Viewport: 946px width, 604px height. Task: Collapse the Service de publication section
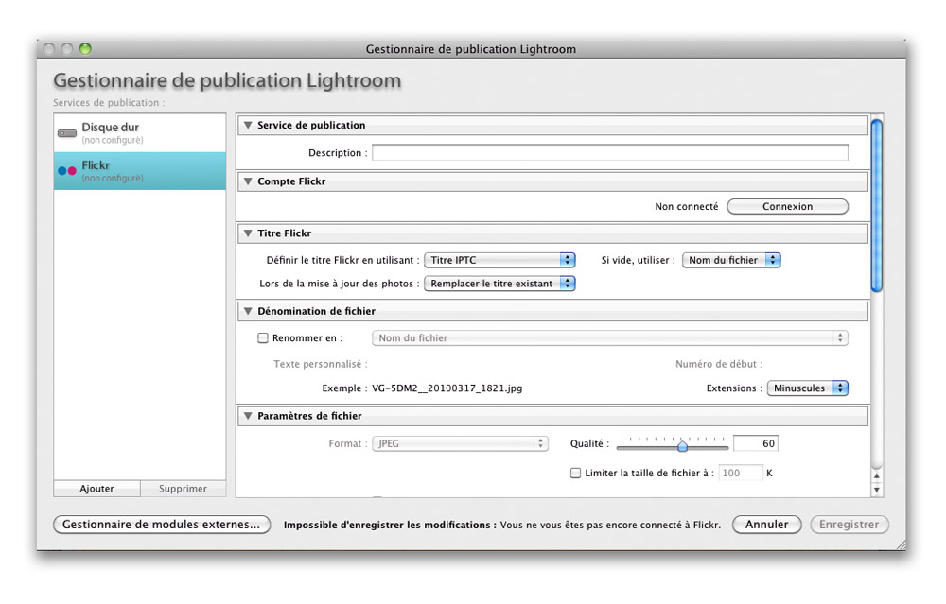point(248,125)
